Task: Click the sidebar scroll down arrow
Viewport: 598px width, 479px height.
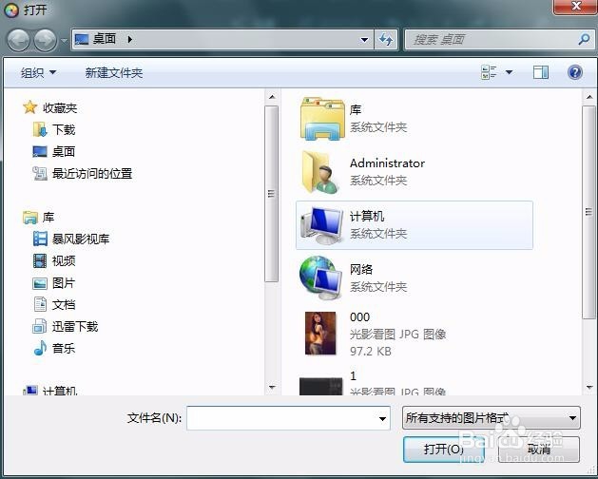Action: point(272,387)
